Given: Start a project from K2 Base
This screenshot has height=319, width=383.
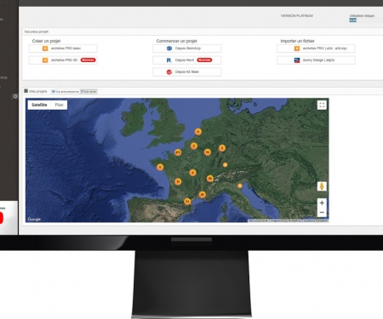Looking at the screenshot, I should (186, 72).
